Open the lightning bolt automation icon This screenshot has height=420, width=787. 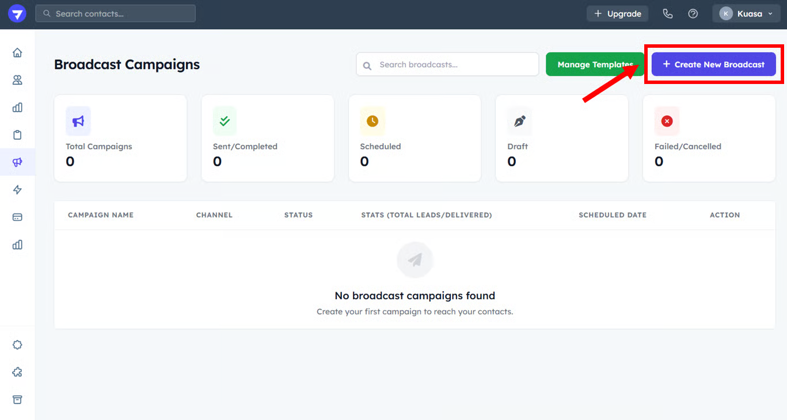click(x=17, y=190)
